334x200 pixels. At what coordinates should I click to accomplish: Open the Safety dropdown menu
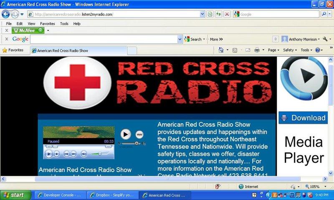click(x=290, y=50)
